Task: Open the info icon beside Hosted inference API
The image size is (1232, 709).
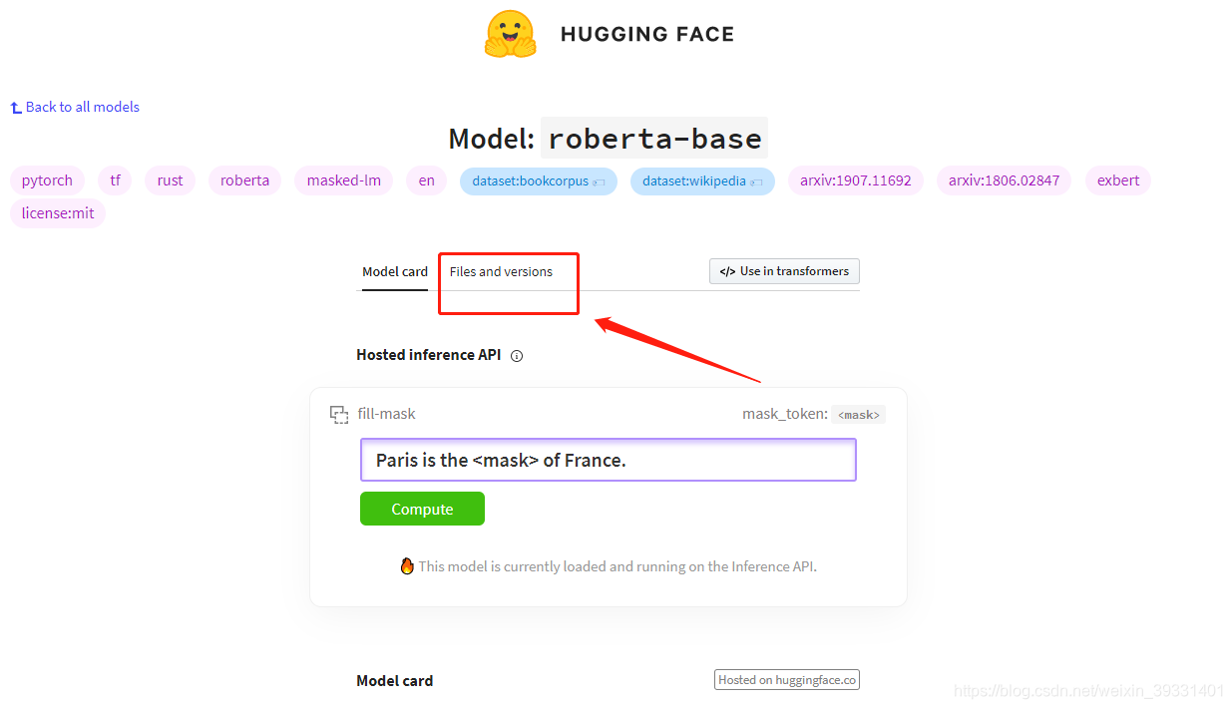Action: (x=517, y=356)
